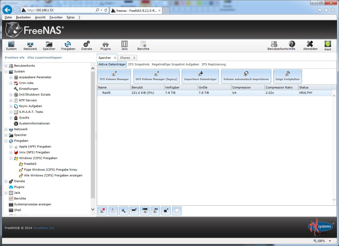Open the Netzwerk toolbar icon
The height and width of the screenshot is (246, 339).
(30, 46)
